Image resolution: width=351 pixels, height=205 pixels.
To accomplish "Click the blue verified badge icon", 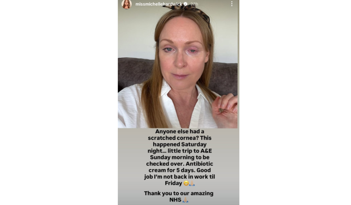I will tap(185, 4).
